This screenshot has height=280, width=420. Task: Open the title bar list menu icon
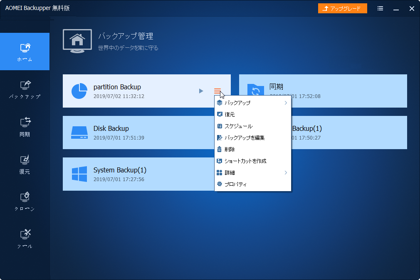coord(380,8)
